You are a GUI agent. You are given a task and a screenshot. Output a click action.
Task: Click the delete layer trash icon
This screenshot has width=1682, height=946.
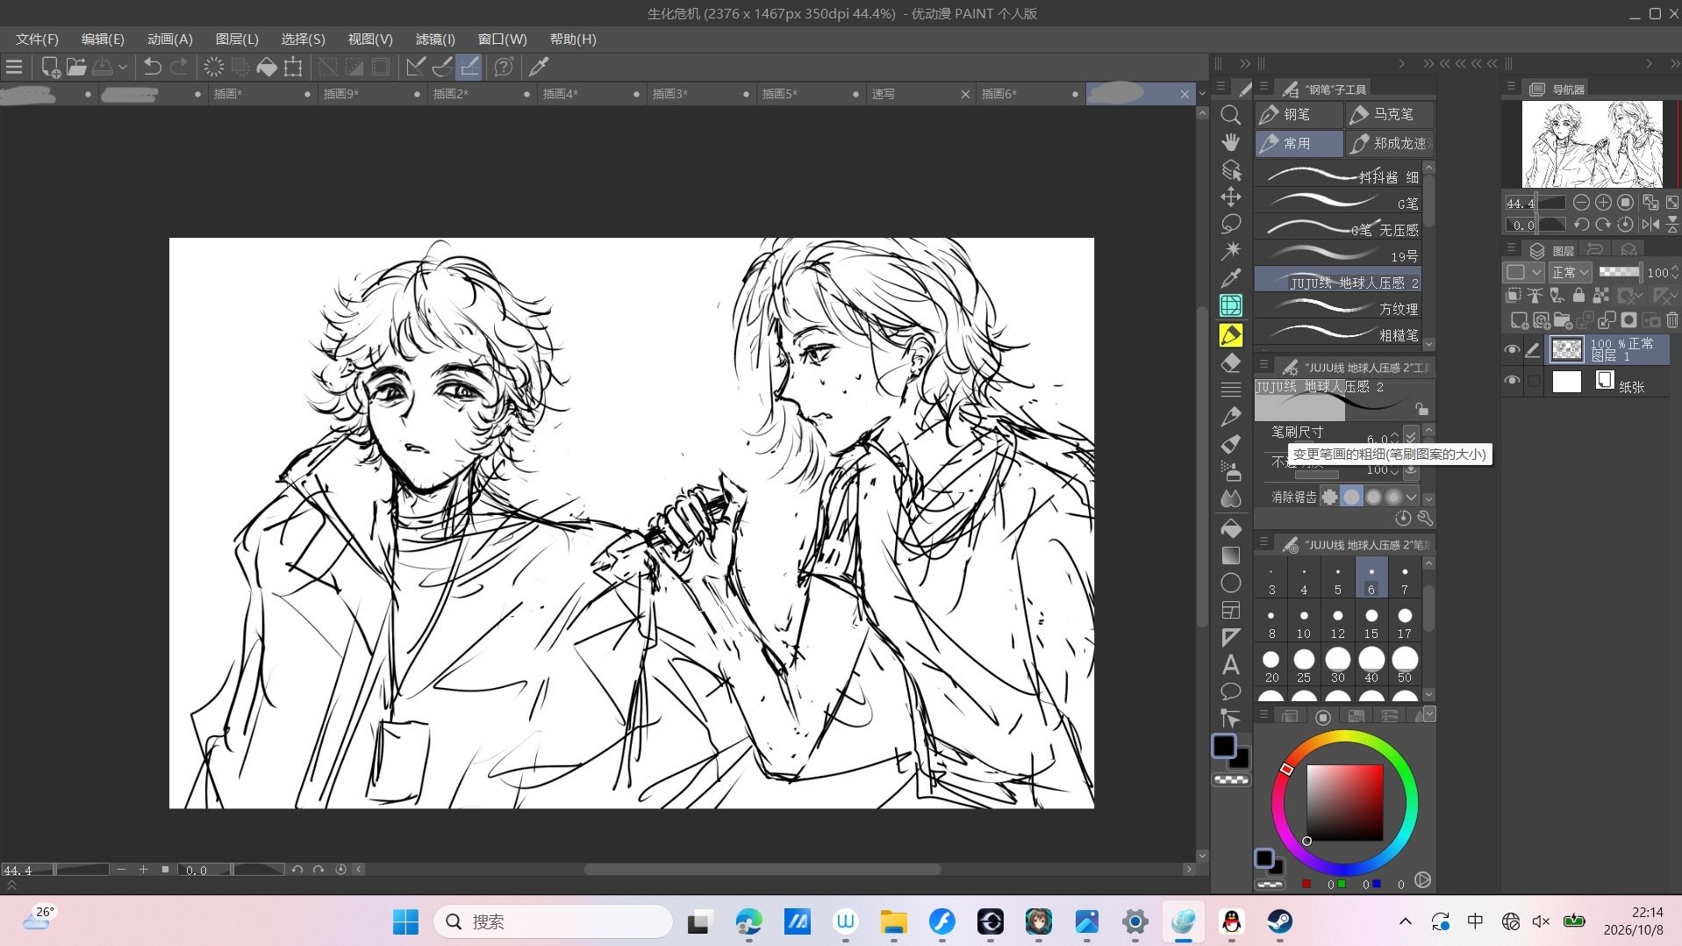coord(1672,320)
